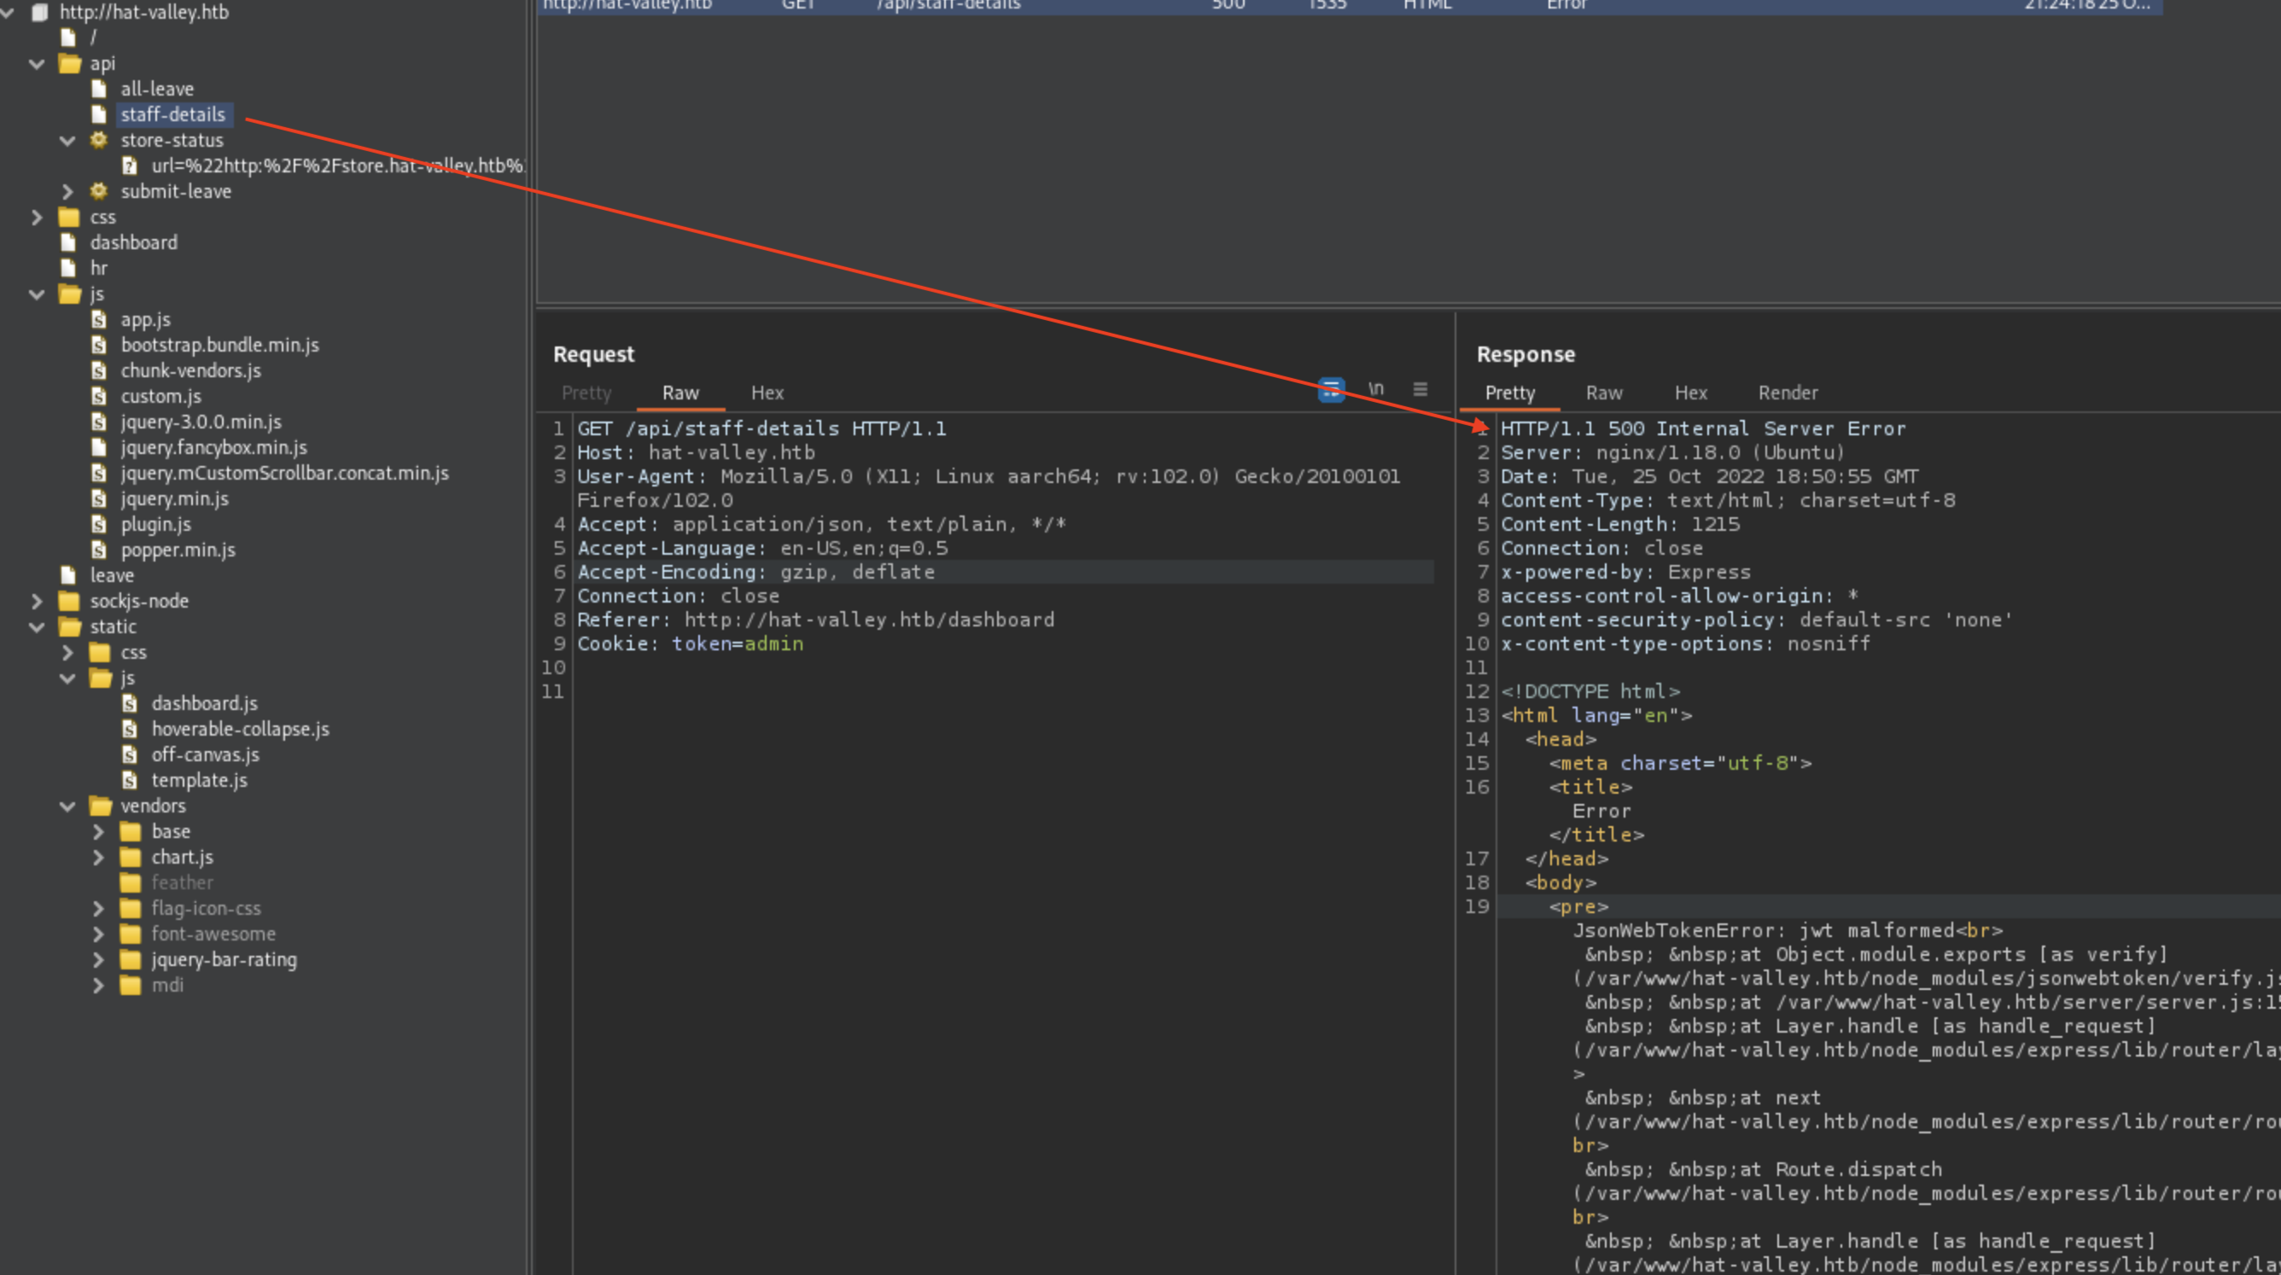Click the all-leave file icon
The height and width of the screenshot is (1275, 2281).
click(x=99, y=90)
